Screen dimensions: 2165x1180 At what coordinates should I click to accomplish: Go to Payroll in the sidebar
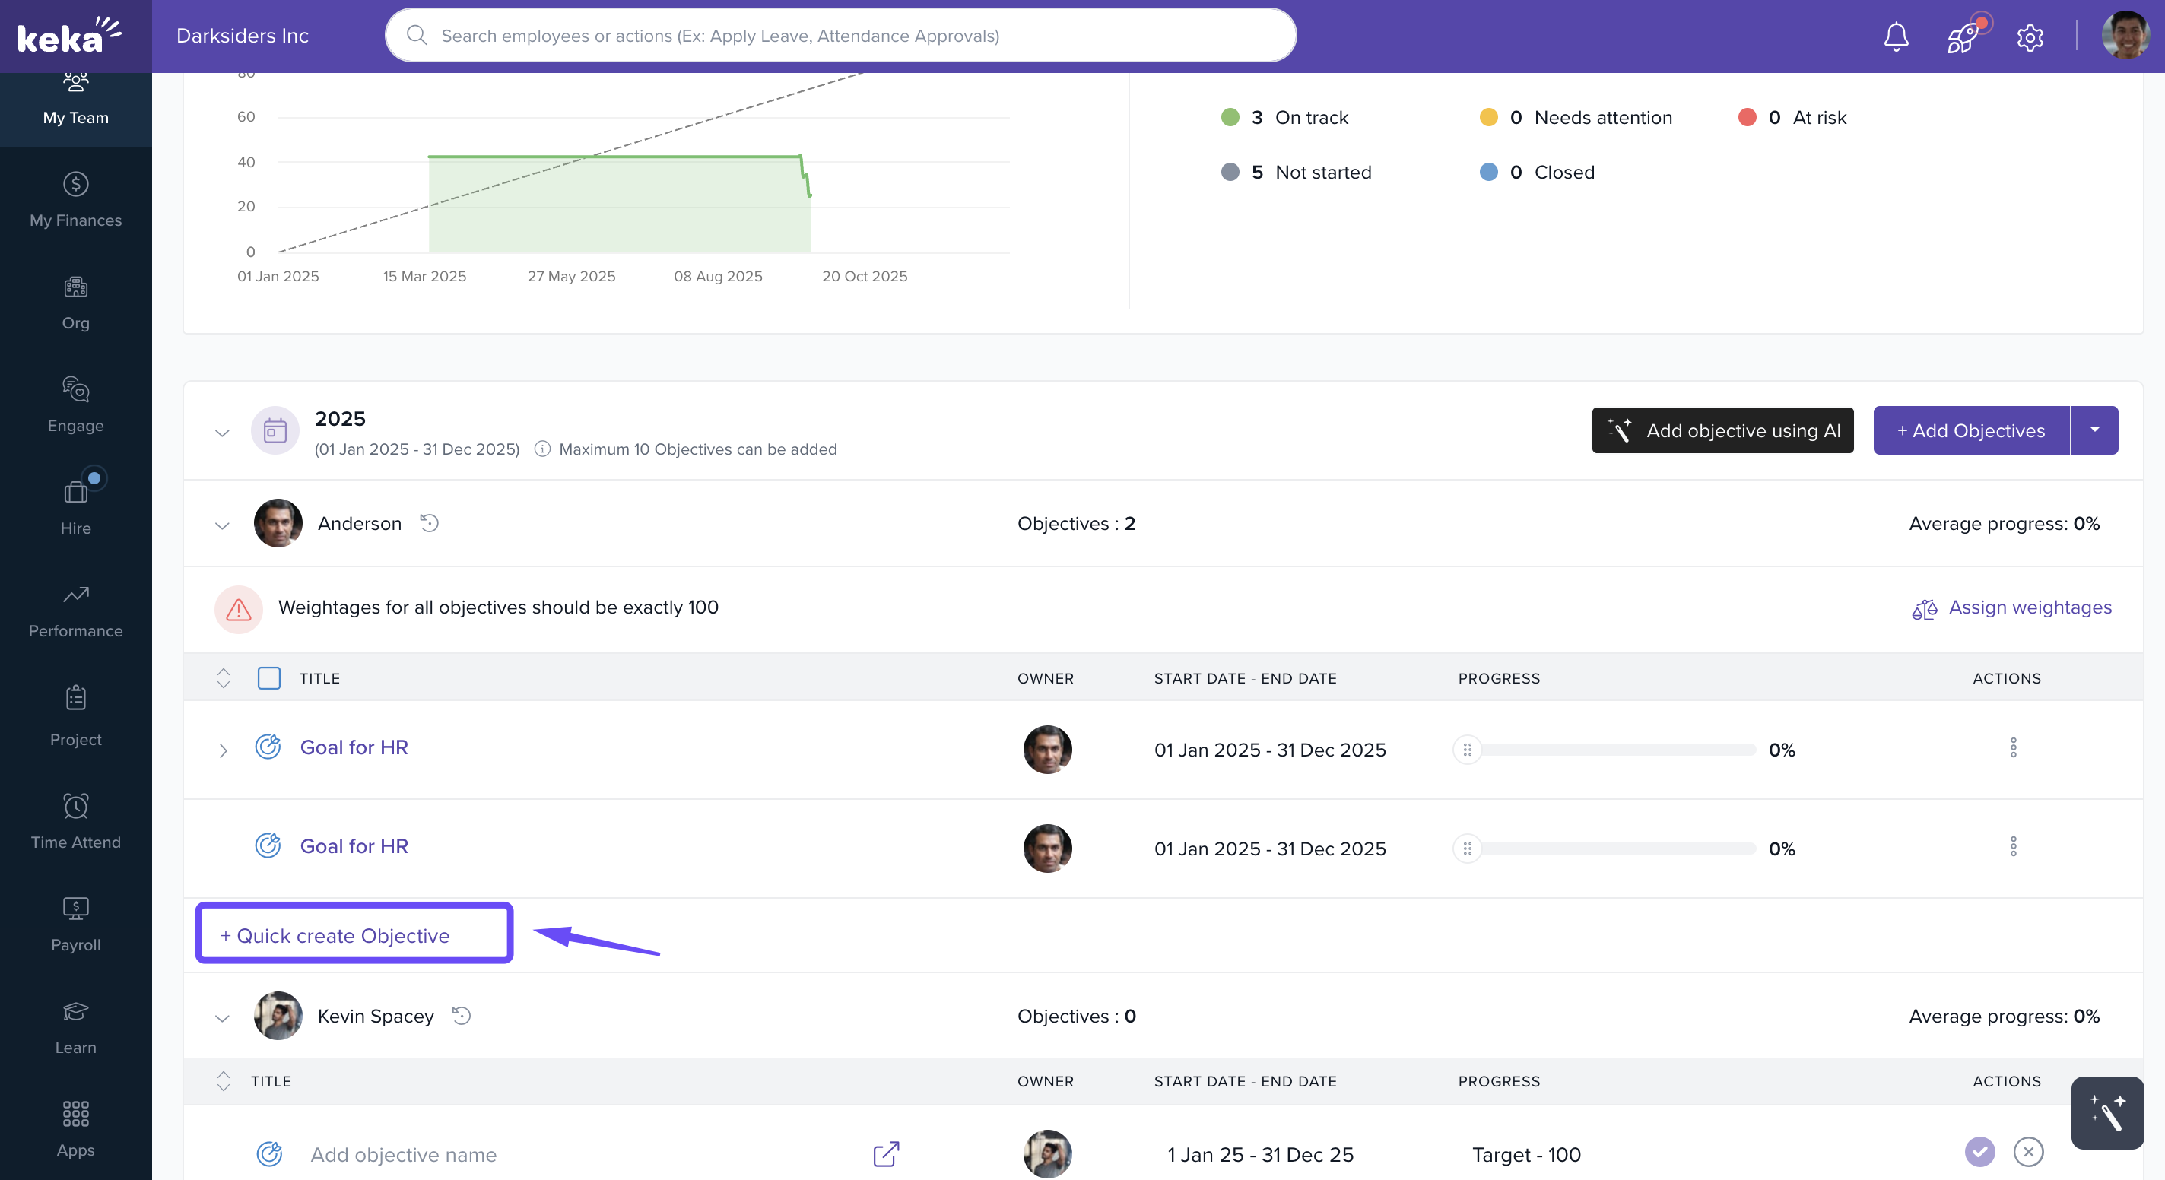pyautogui.click(x=75, y=925)
